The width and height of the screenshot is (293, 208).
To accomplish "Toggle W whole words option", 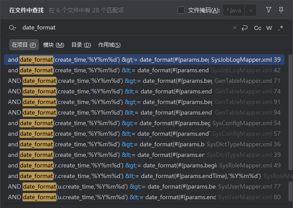I will pos(269,28).
